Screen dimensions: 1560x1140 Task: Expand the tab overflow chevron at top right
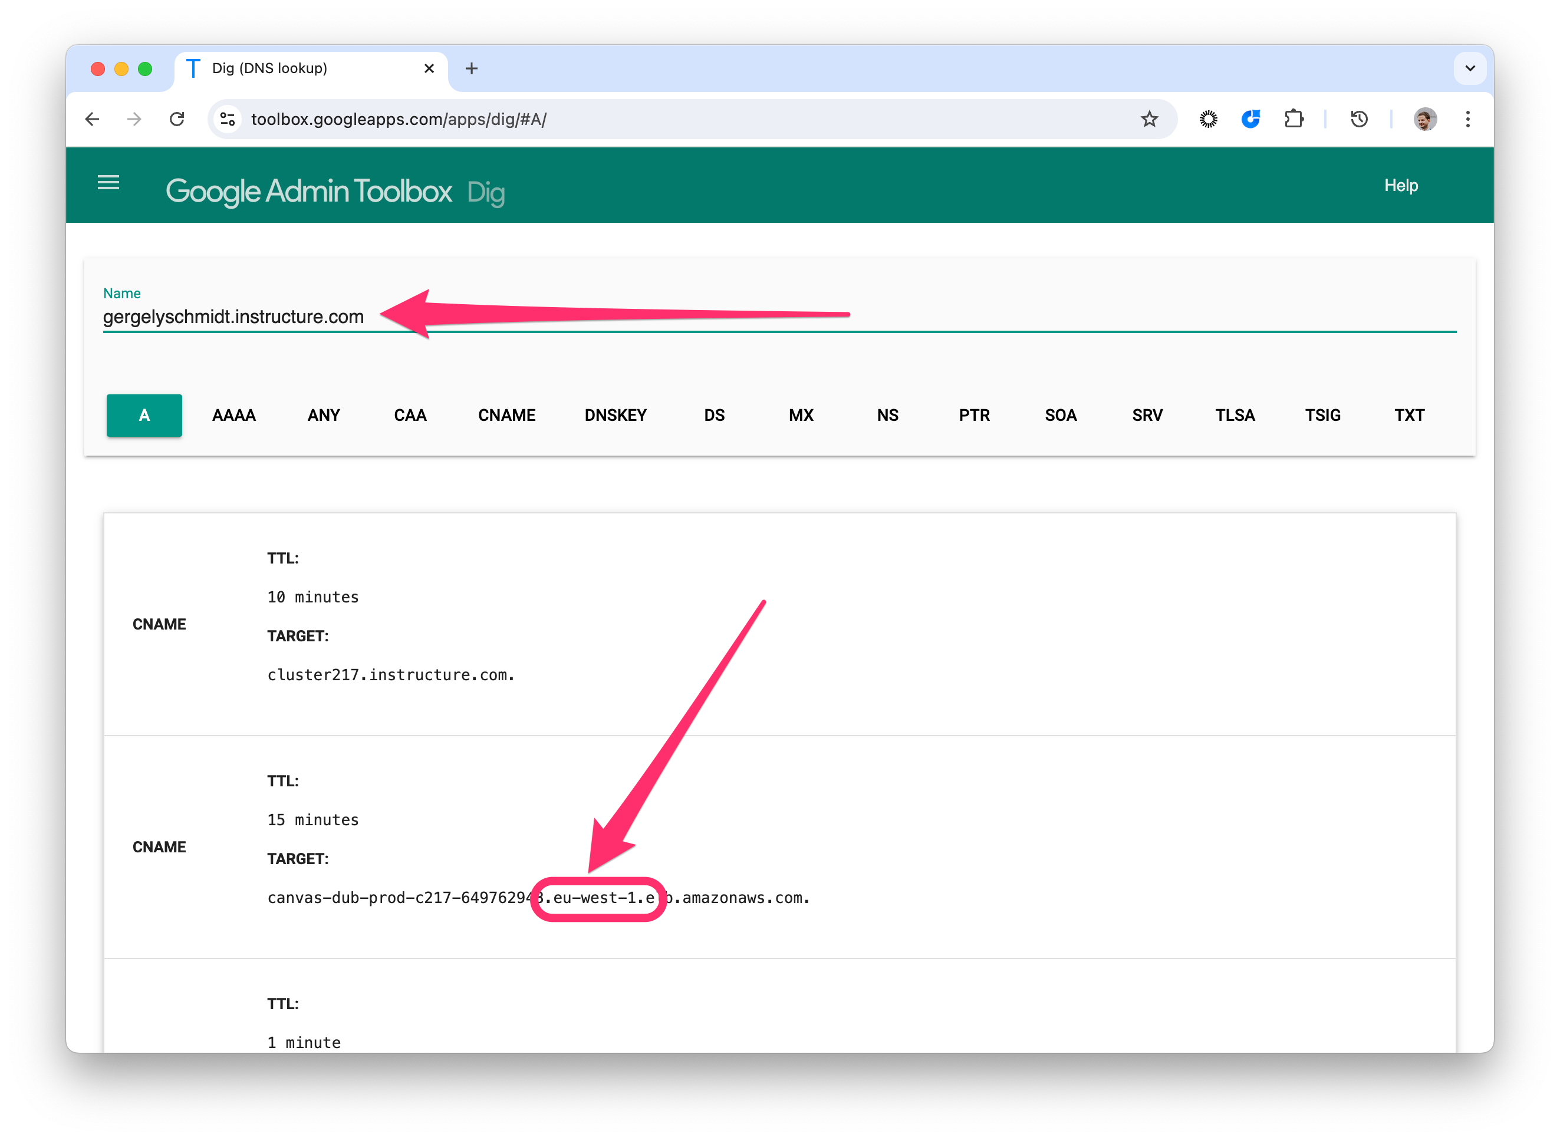pyautogui.click(x=1470, y=68)
